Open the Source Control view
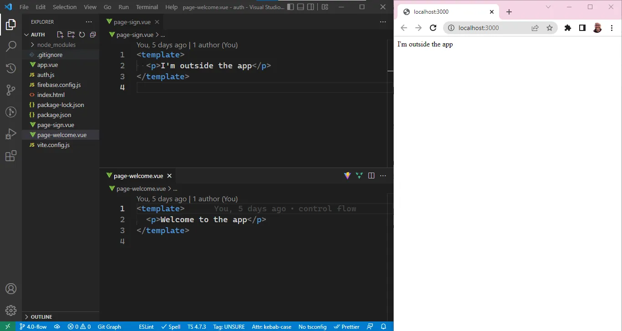This screenshot has height=331, width=622. [x=11, y=90]
